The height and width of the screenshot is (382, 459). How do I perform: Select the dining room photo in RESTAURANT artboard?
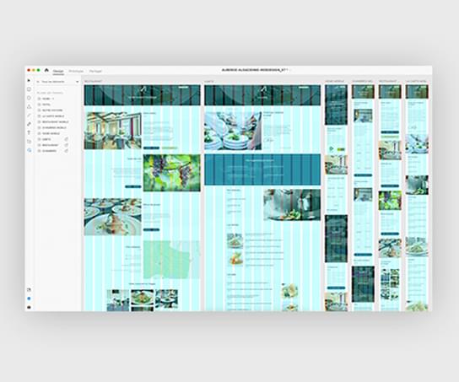(x=113, y=131)
